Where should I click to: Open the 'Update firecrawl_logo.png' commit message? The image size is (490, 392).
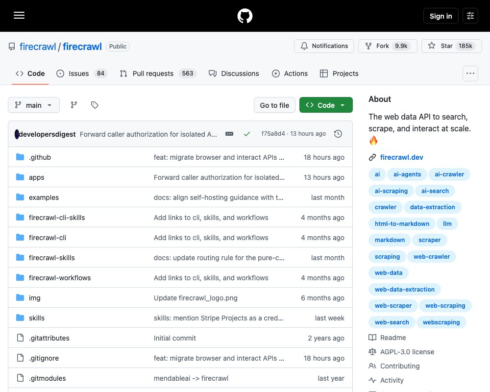196,298
